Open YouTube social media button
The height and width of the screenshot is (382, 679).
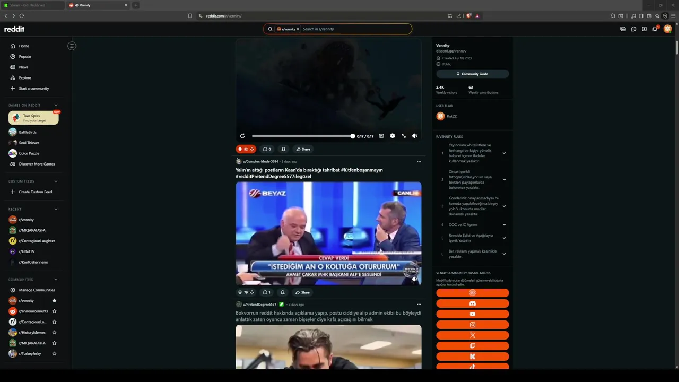tap(472, 314)
